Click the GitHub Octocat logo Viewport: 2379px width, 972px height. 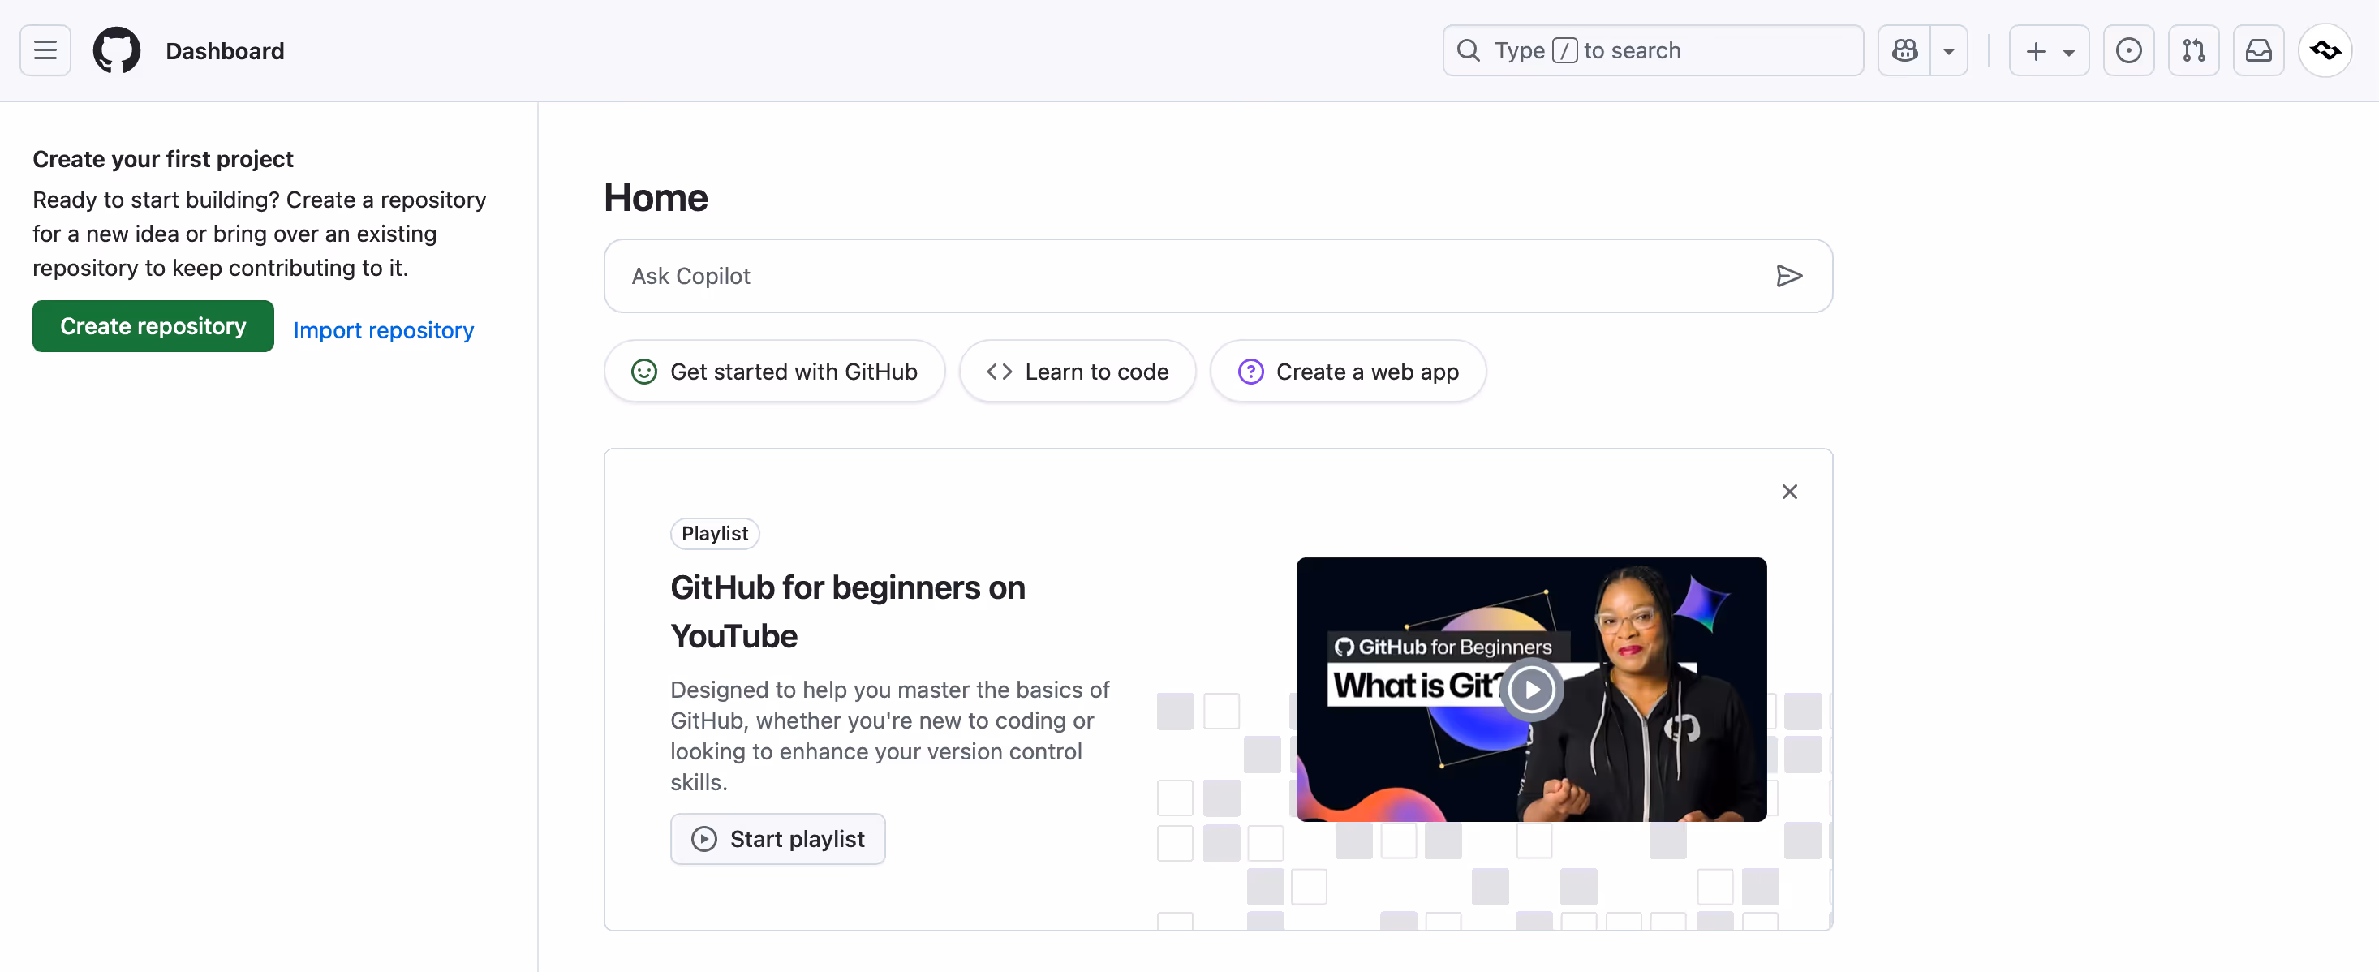tap(116, 51)
